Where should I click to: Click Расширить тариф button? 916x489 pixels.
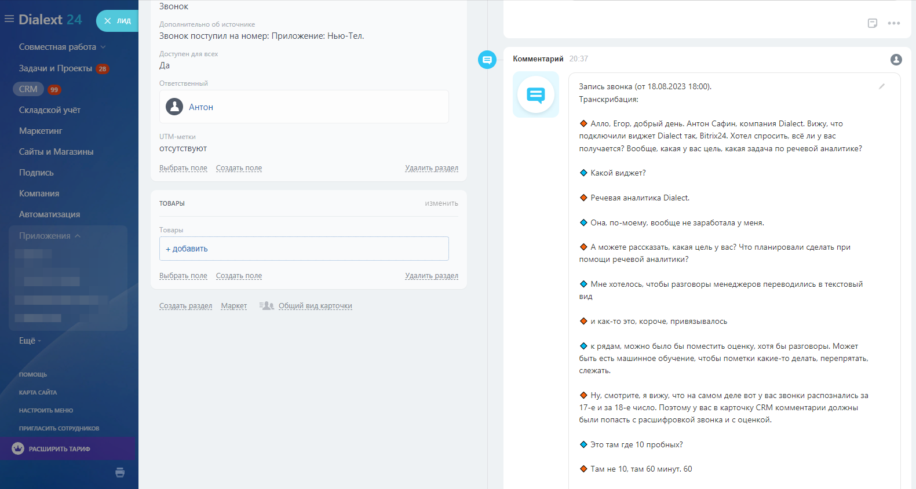click(x=68, y=448)
